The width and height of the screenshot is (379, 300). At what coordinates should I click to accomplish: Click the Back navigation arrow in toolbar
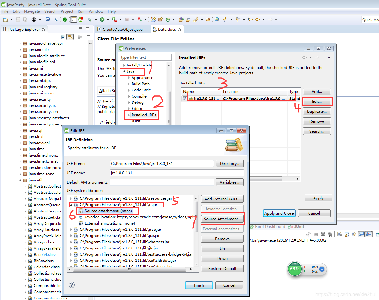pyautogui.click(x=258, y=20)
